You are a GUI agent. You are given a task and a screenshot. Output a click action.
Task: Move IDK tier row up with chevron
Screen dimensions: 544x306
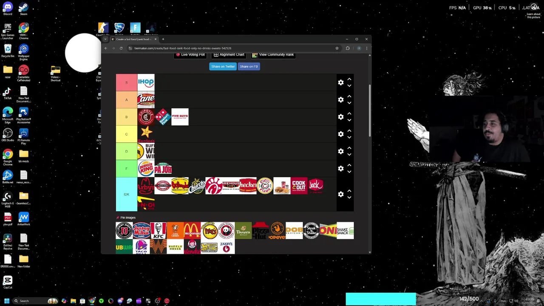click(349, 191)
